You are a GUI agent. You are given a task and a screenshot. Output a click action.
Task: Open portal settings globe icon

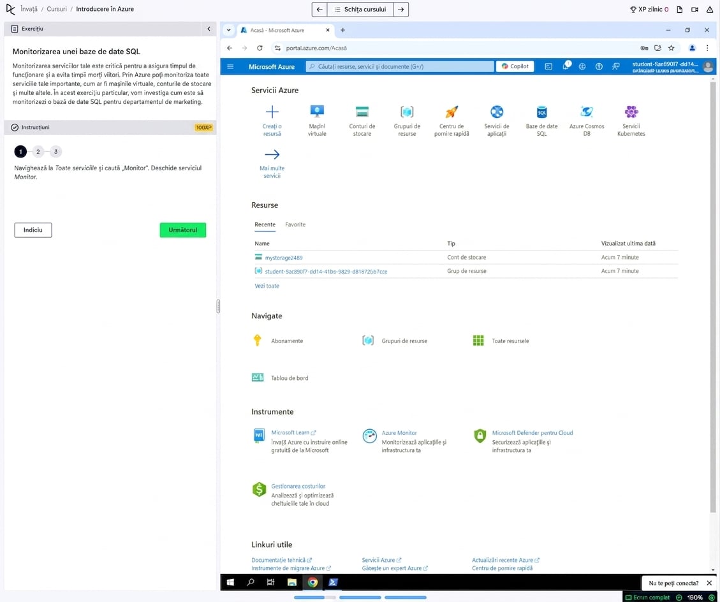[582, 66]
